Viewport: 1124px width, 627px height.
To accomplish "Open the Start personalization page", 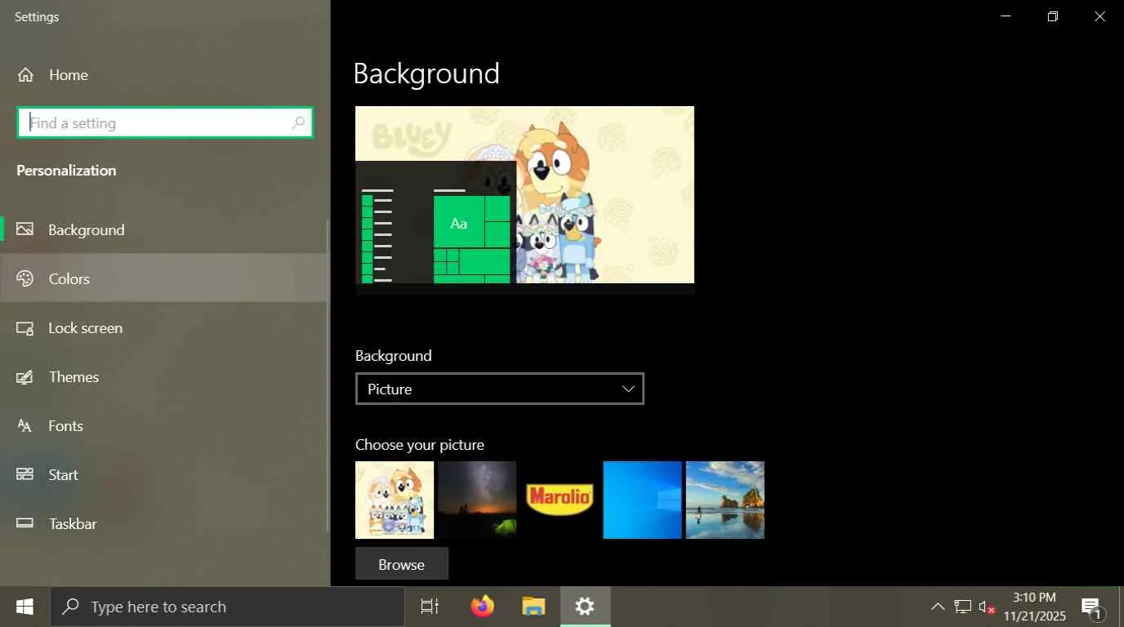I will (164, 474).
